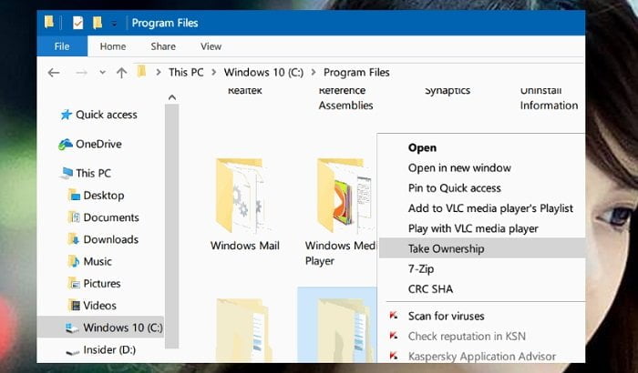Click the Documents folder icon in sidebar
Viewport: 638px width, 373px height.
click(74, 217)
